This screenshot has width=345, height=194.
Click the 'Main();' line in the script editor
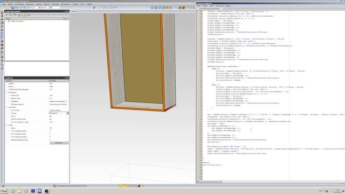(206, 163)
